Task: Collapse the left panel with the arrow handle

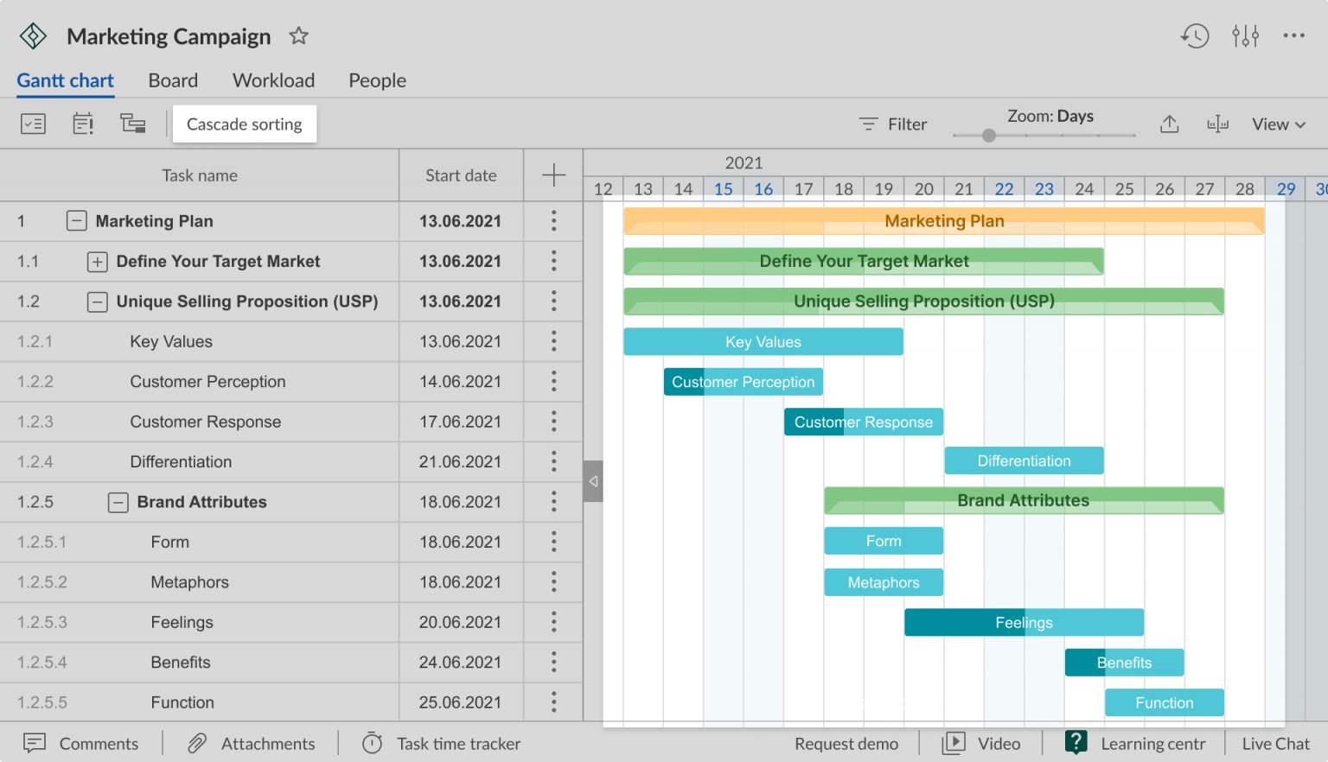Action: [x=593, y=481]
